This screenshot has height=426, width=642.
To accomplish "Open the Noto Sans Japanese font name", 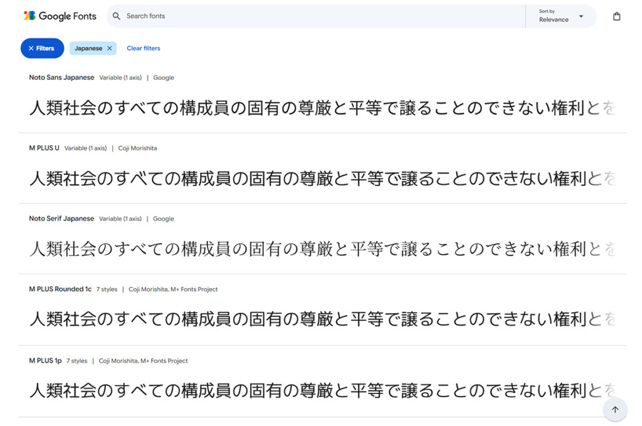I will click(61, 77).
